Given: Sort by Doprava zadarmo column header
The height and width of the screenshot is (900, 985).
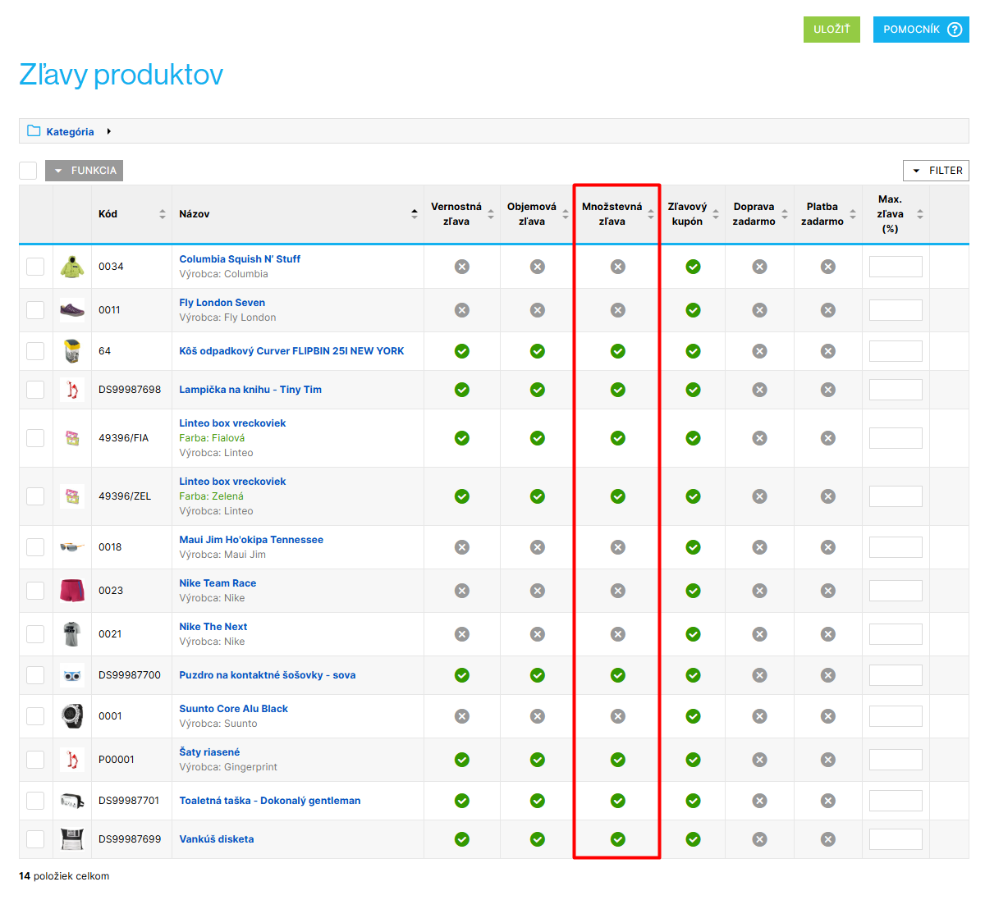Looking at the screenshot, I should (x=785, y=214).
